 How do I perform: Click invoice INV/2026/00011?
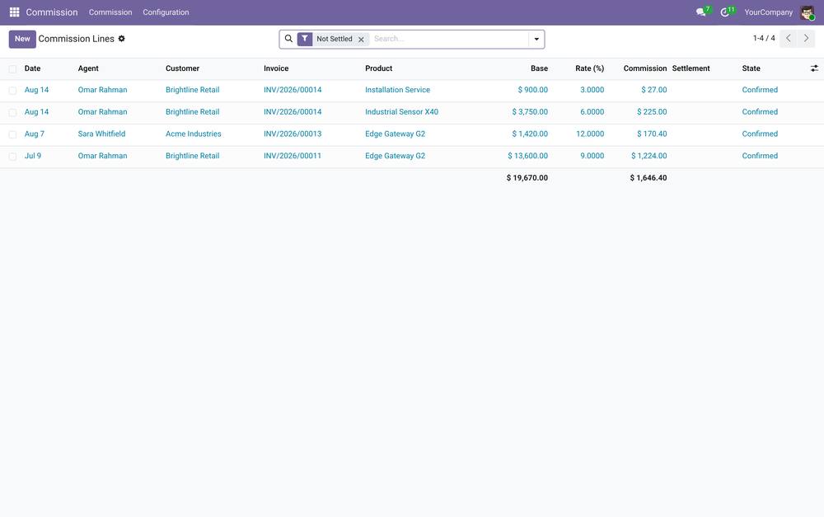[293, 156]
